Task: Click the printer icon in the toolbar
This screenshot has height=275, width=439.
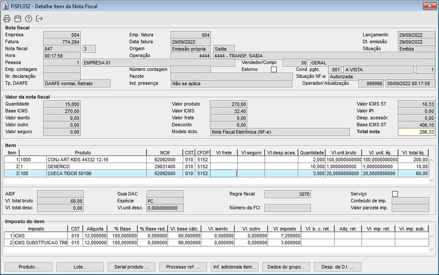Action: point(6,19)
